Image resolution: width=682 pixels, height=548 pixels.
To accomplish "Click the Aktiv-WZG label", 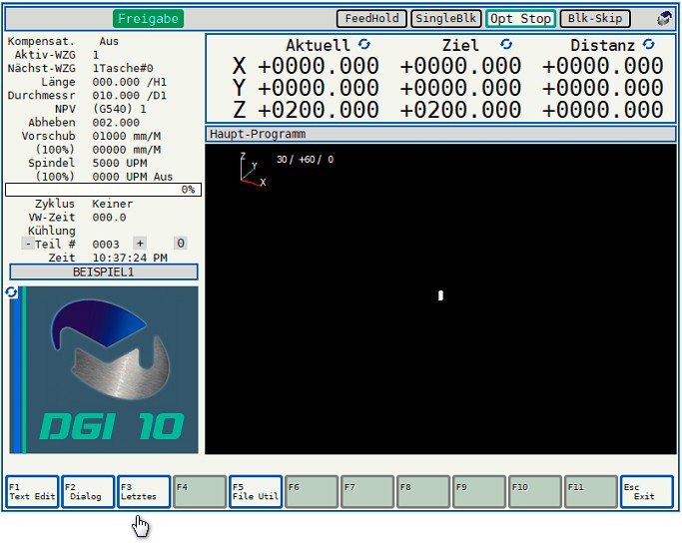I will pyautogui.click(x=45, y=55).
